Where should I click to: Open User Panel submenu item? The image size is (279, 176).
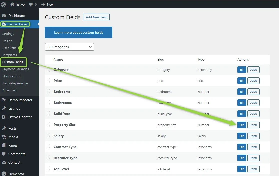10,48
